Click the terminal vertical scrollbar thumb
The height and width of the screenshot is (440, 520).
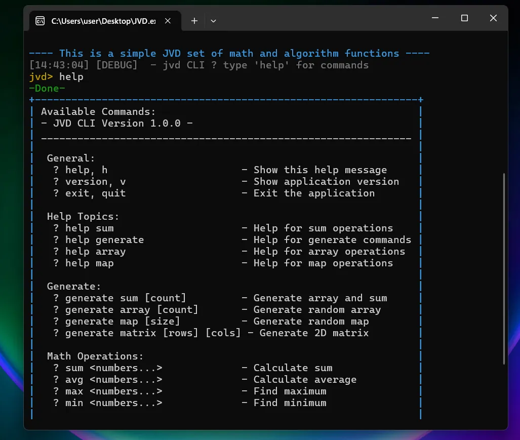coord(504,268)
